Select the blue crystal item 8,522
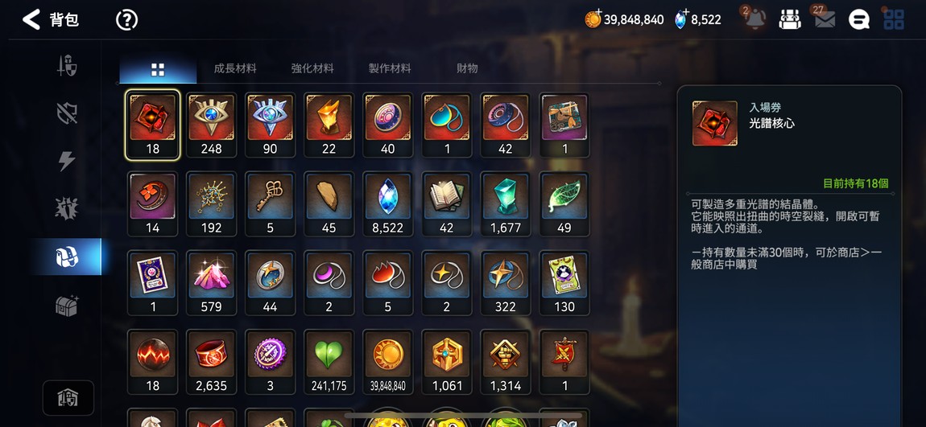 coord(388,203)
